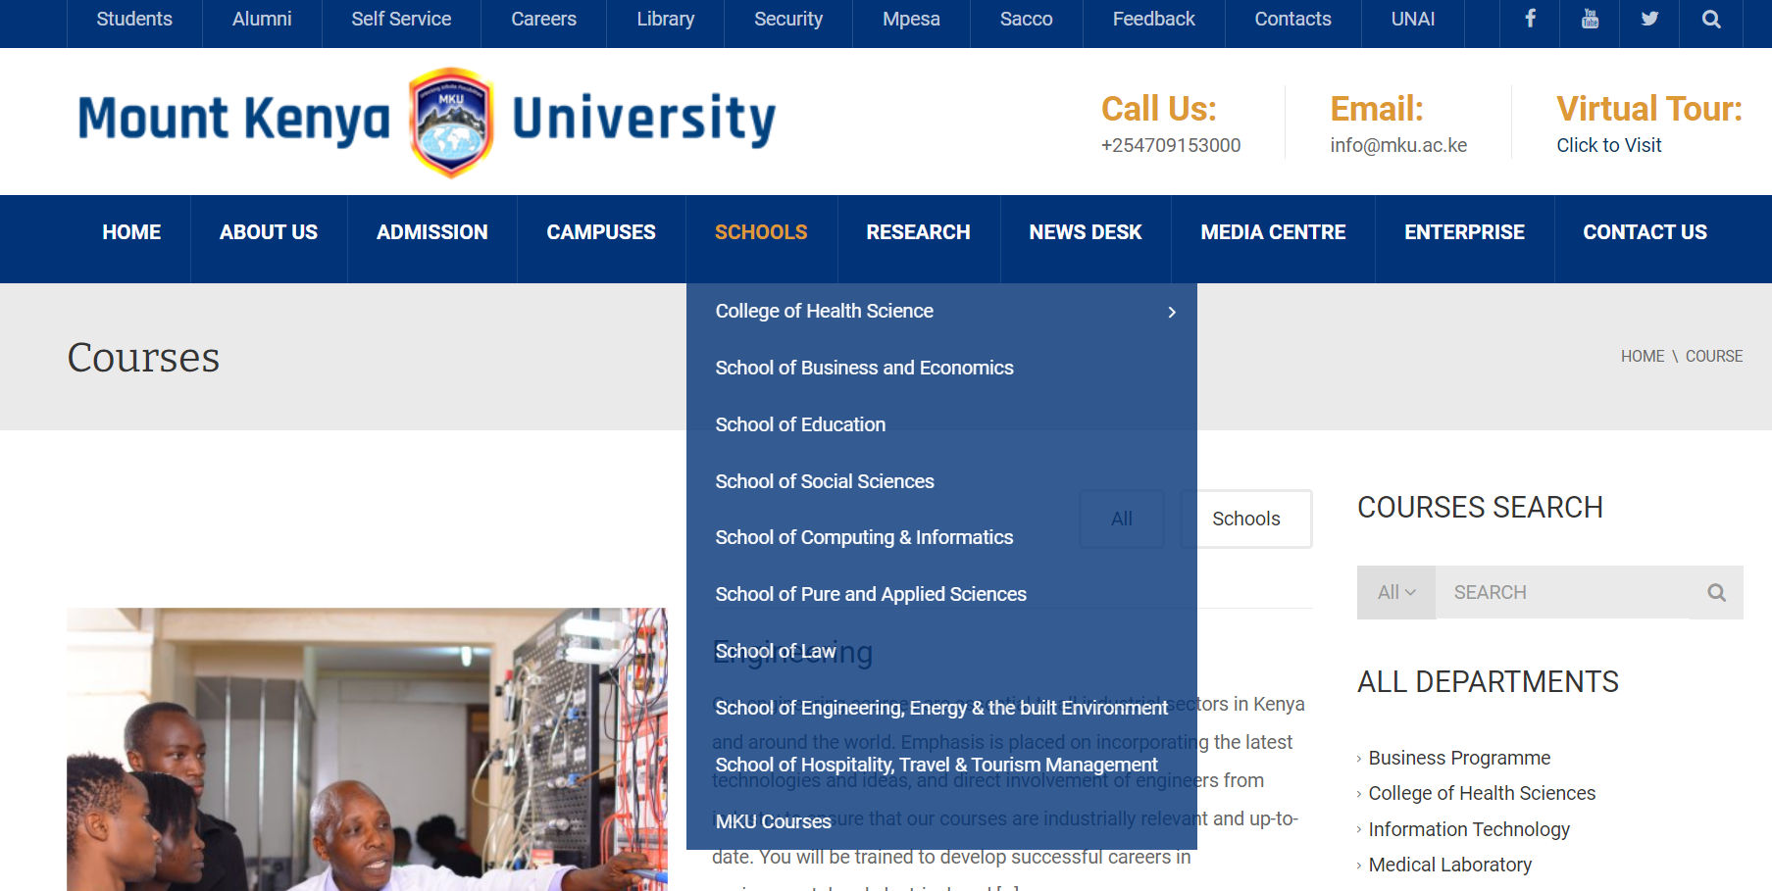Open the Business Programme department link
Image resolution: width=1772 pixels, height=891 pixels.
coord(1459,758)
